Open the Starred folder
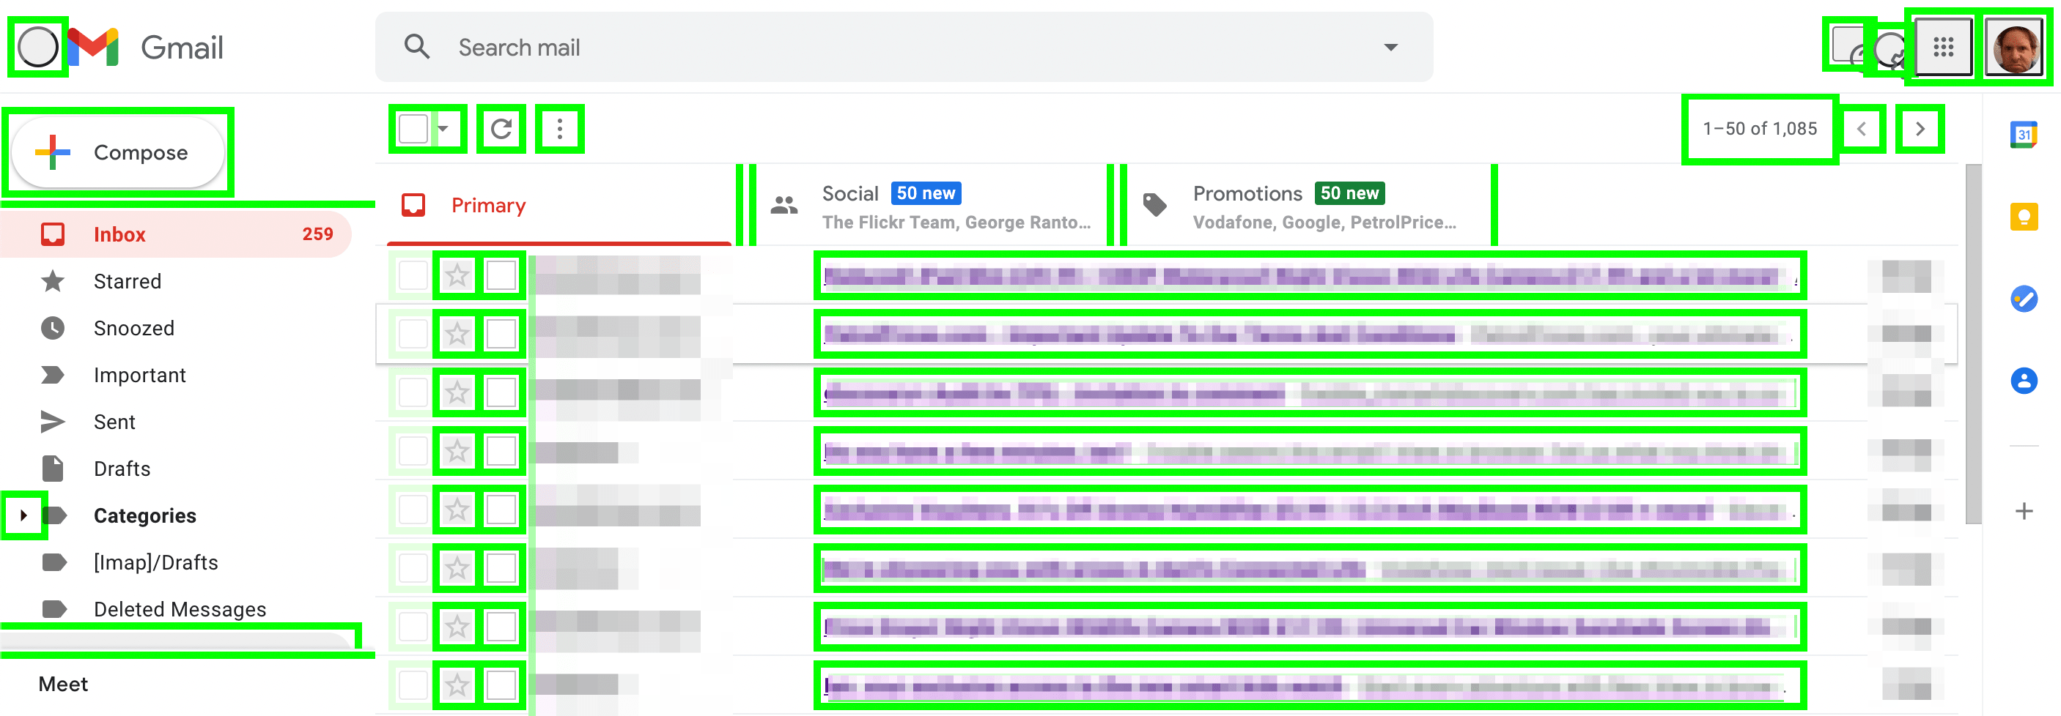This screenshot has height=716, width=2061. (176, 281)
